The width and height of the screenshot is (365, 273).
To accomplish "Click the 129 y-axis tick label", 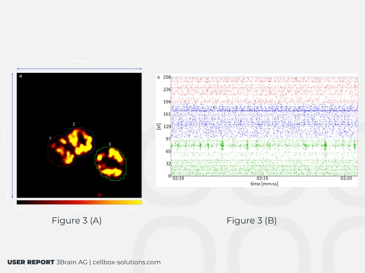I will coord(167,127).
